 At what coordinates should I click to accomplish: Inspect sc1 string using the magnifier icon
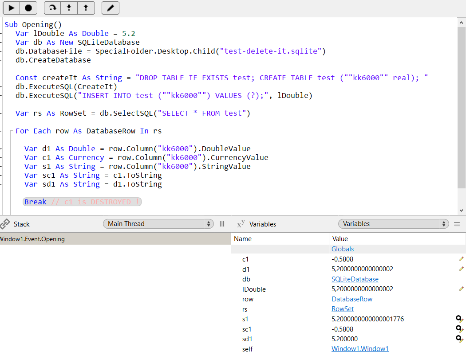tap(459, 329)
